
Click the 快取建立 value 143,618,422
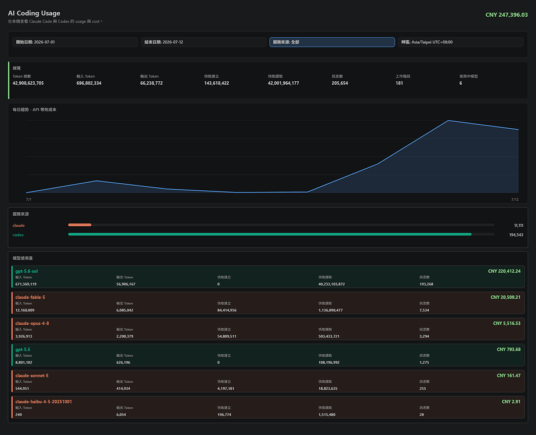pos(216,83)
